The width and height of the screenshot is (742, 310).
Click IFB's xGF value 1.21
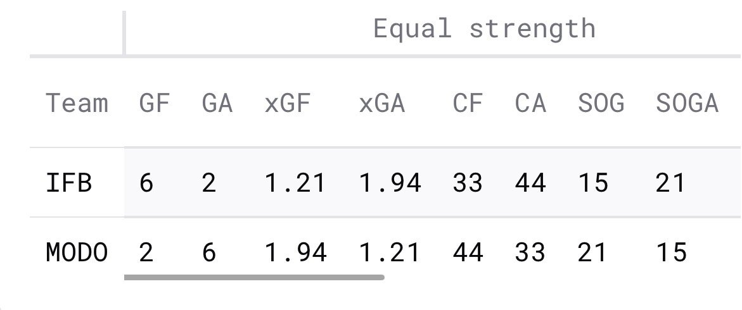(295, 183)
